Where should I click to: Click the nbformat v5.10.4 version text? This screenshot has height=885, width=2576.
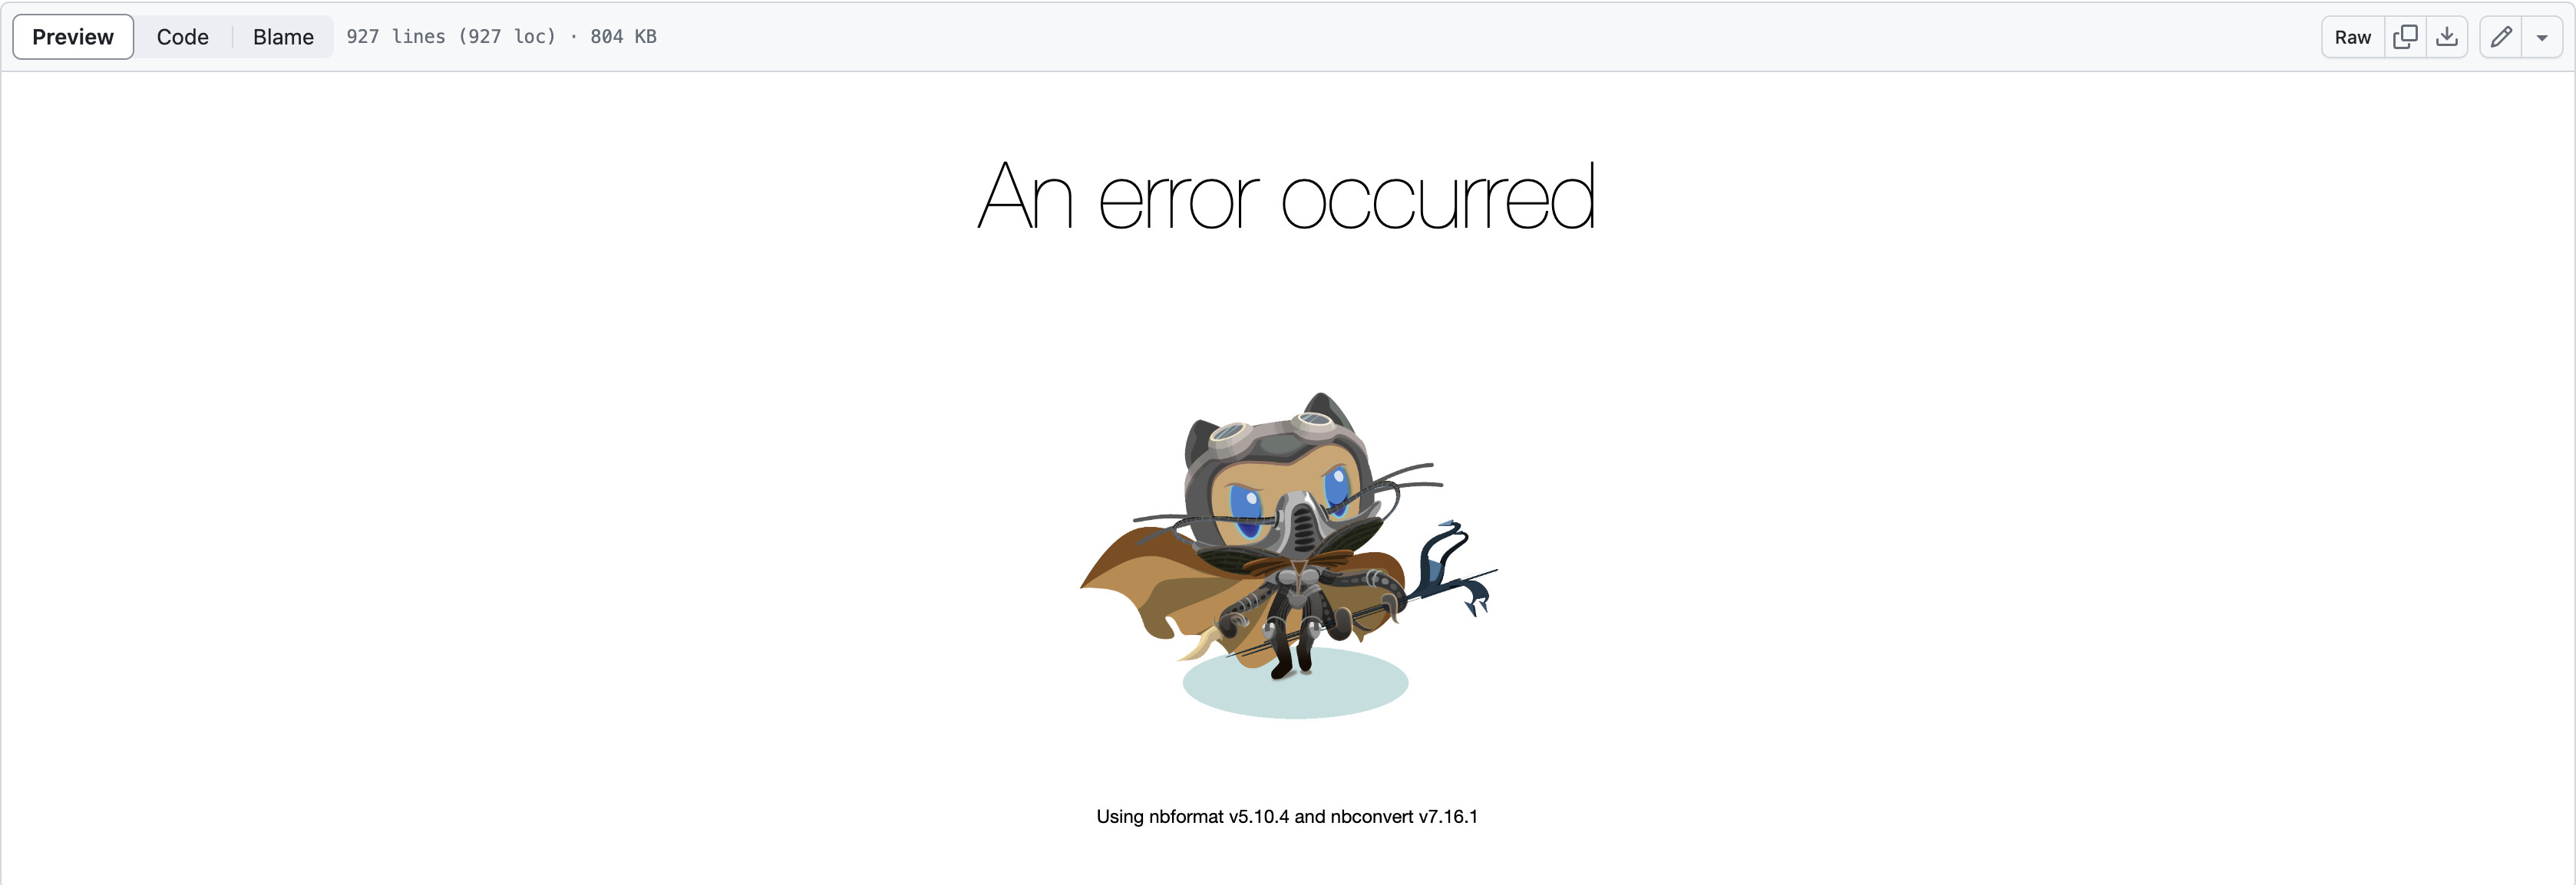point(1219,816)
